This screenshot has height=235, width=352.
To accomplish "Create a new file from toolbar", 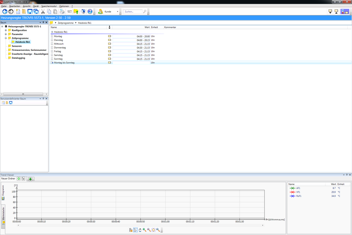I will click(18, 11).
